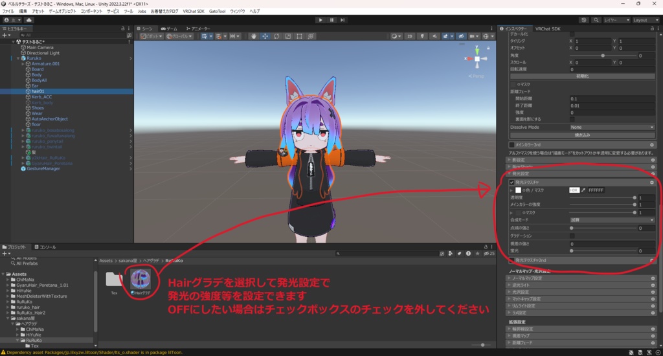
Task: Click the white emission color swatch
Action: [x=518, y=190]
